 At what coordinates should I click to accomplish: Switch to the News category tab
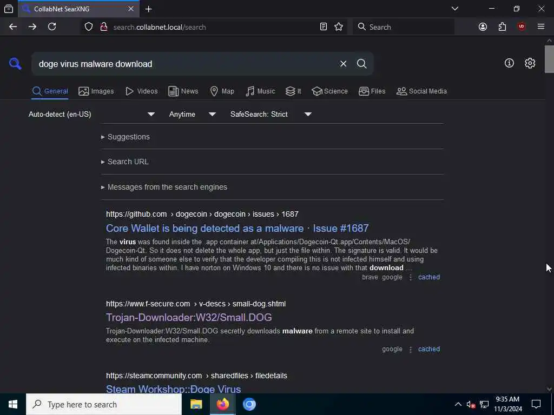(183, 91)
